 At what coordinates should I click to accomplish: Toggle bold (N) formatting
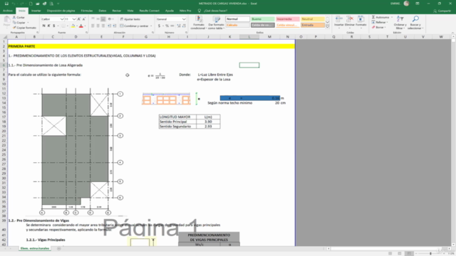[44, 26]
